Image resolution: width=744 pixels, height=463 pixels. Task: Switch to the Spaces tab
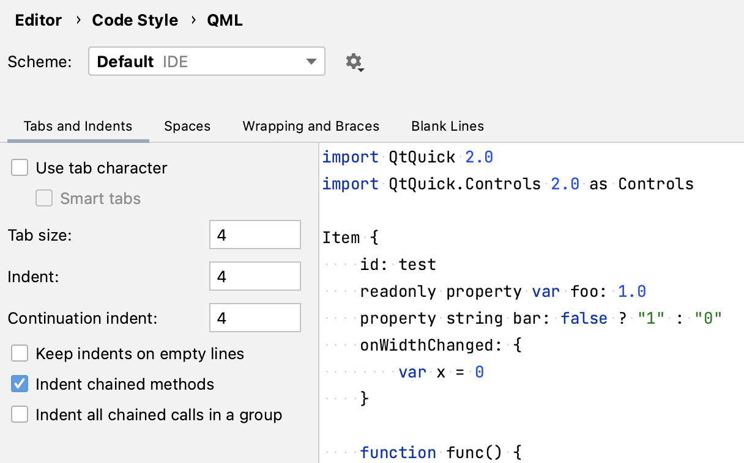click(187, 126)
